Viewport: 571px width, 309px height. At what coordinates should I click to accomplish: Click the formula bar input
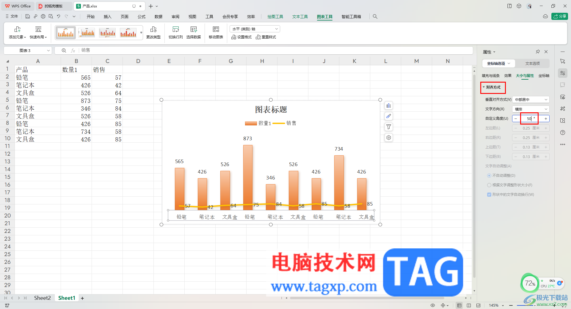(x=277, y=51)
